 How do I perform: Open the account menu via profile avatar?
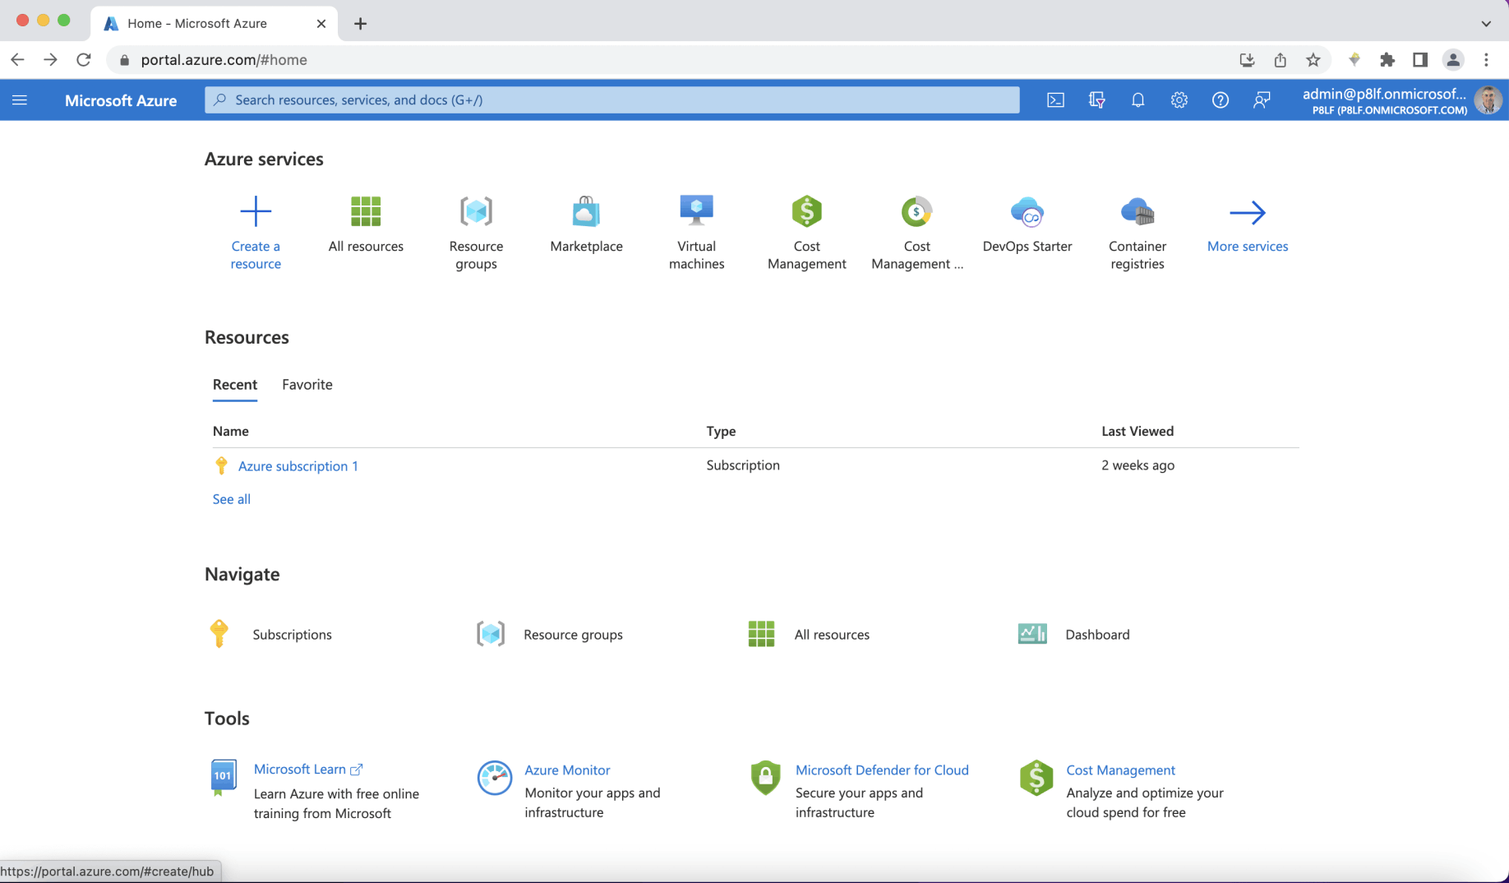coord(1488,100)
